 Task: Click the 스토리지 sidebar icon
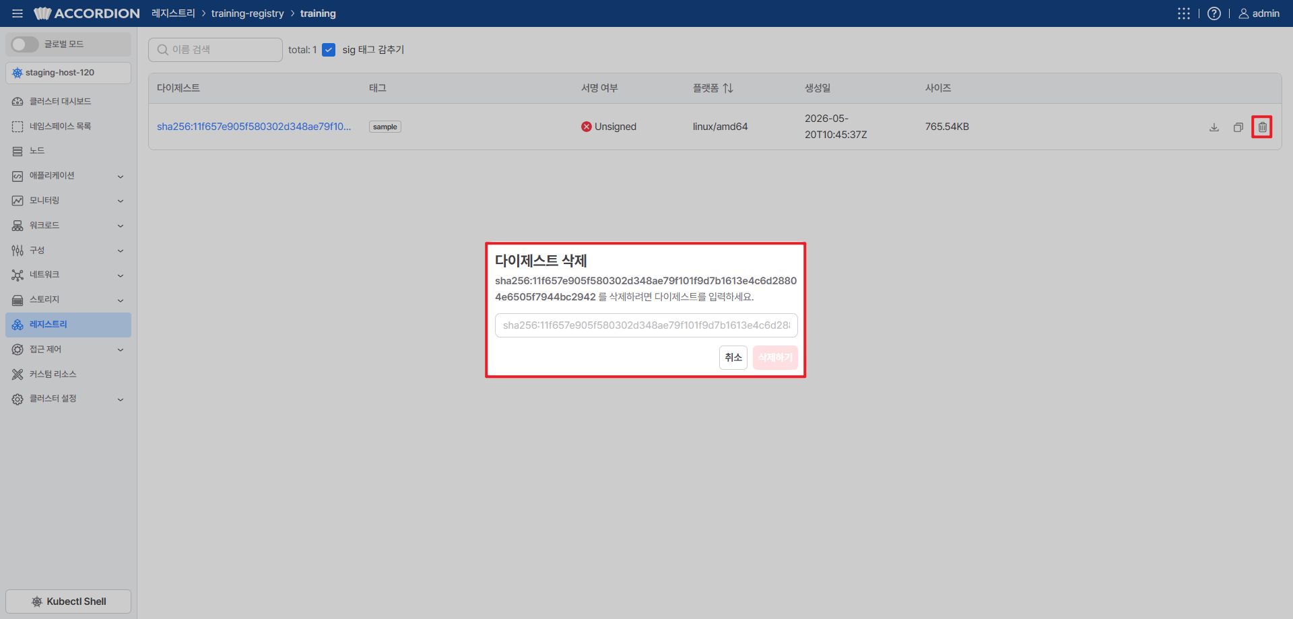(x=18, y=300)
